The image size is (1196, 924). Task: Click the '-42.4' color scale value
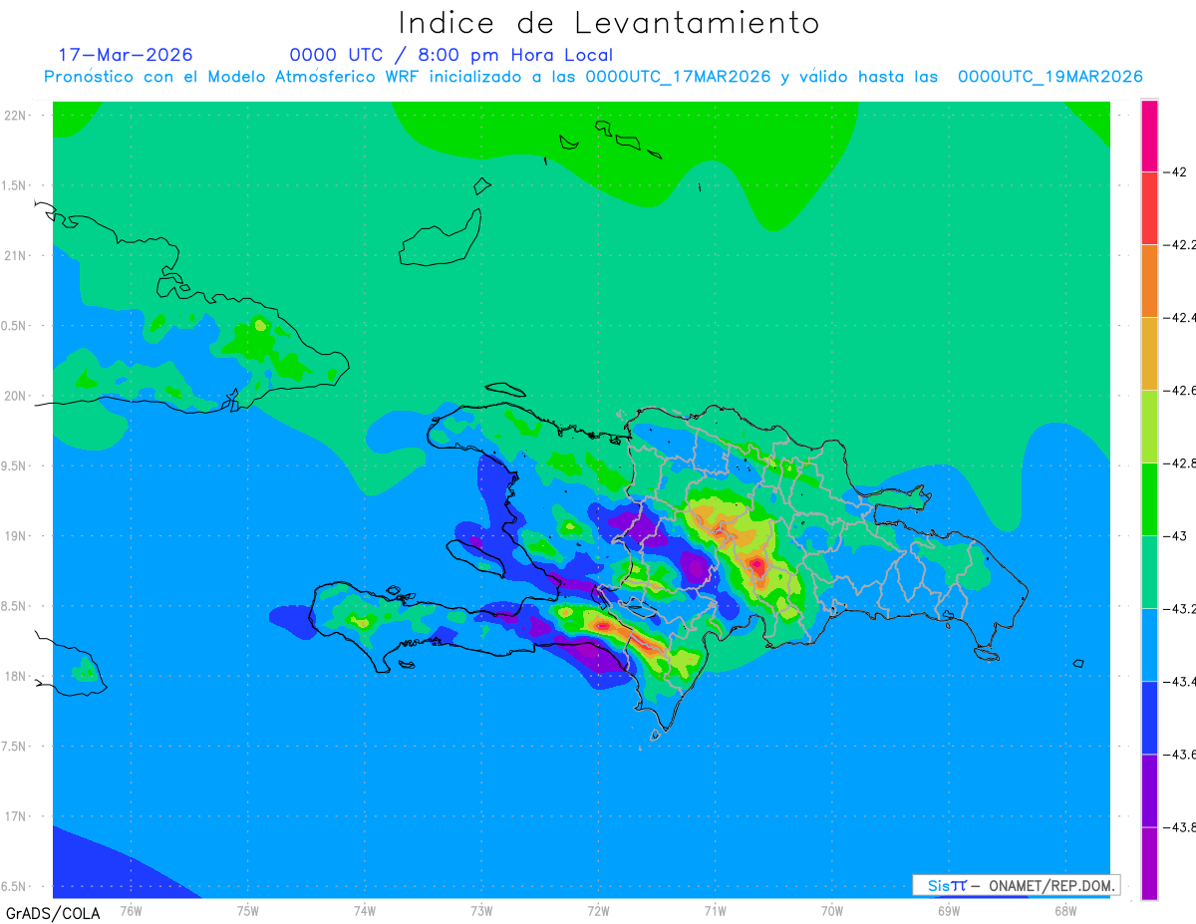point(1180,318)
